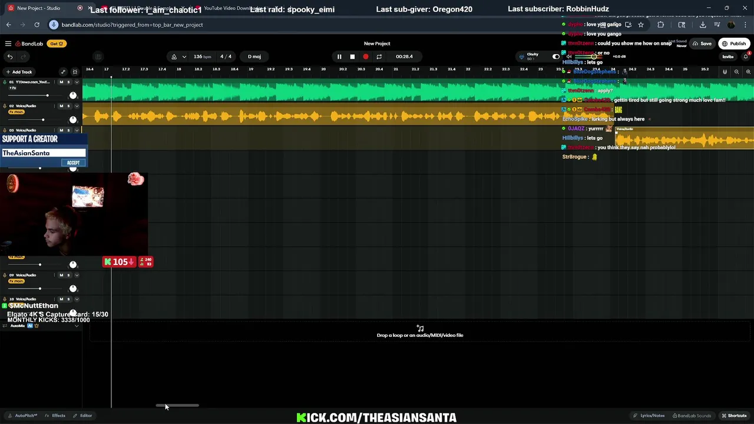Zoom out the timeline
Viewport: 754px width, 424px height.
(x=736, y=72)
